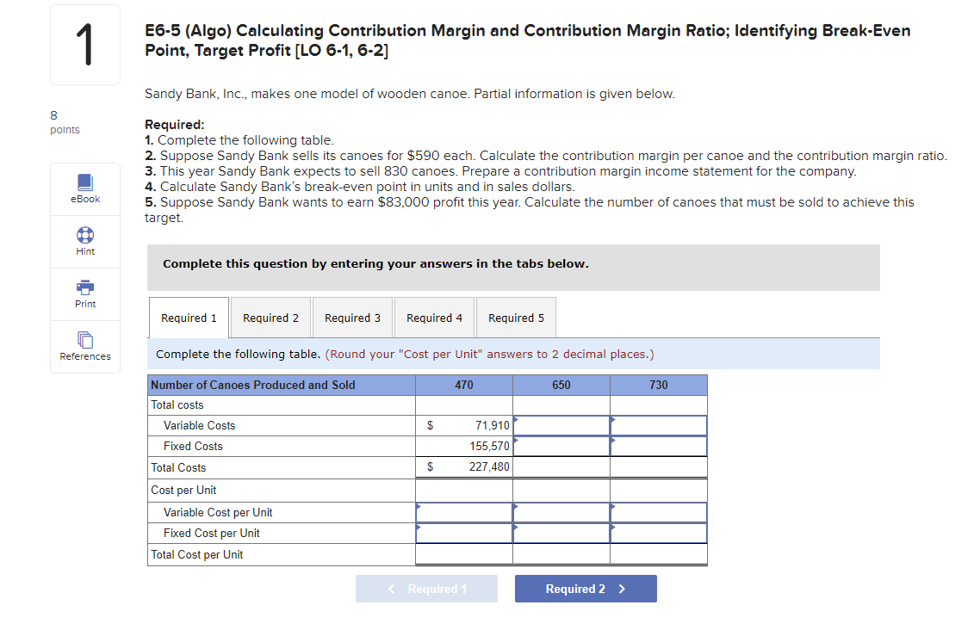Click the Hint icon for help
The width and height of the screenshot is (980, 636).
pos(84,241)
